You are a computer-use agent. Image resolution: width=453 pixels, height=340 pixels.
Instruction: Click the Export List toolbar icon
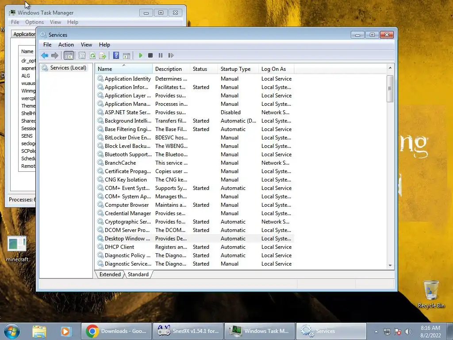pyautogui.click(x=103, y=55)
